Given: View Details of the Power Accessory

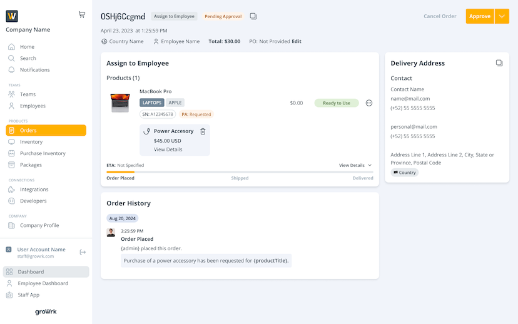Looking at the screenshot, I should [168, 149].
